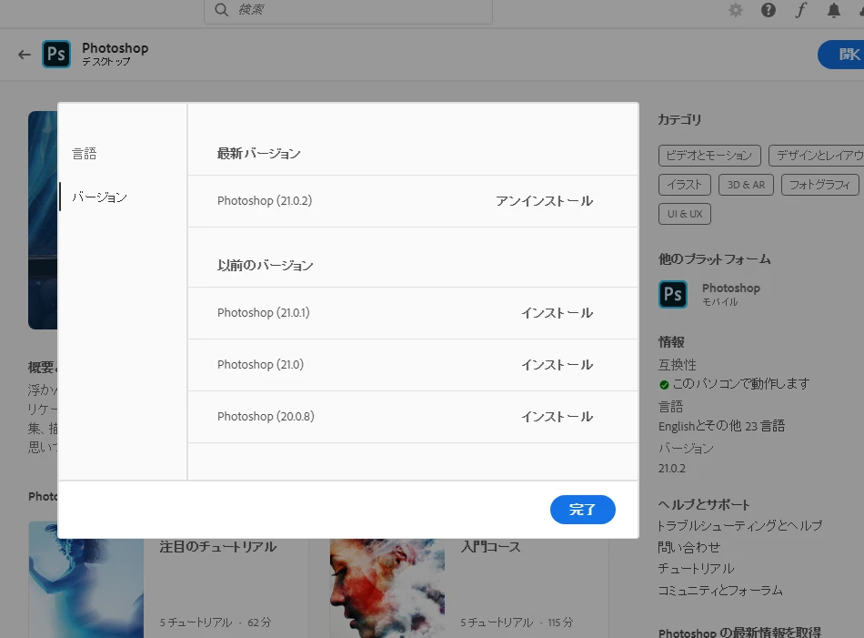Viewport: 864px width, 638px height.
Task: Open help with the question mark icon
Action: coord(769,10)
